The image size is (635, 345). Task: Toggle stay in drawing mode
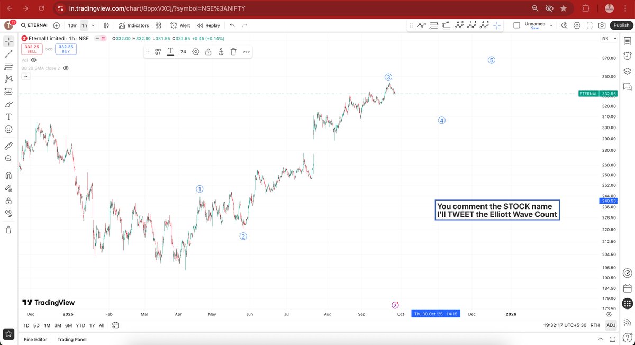point(8,188)
